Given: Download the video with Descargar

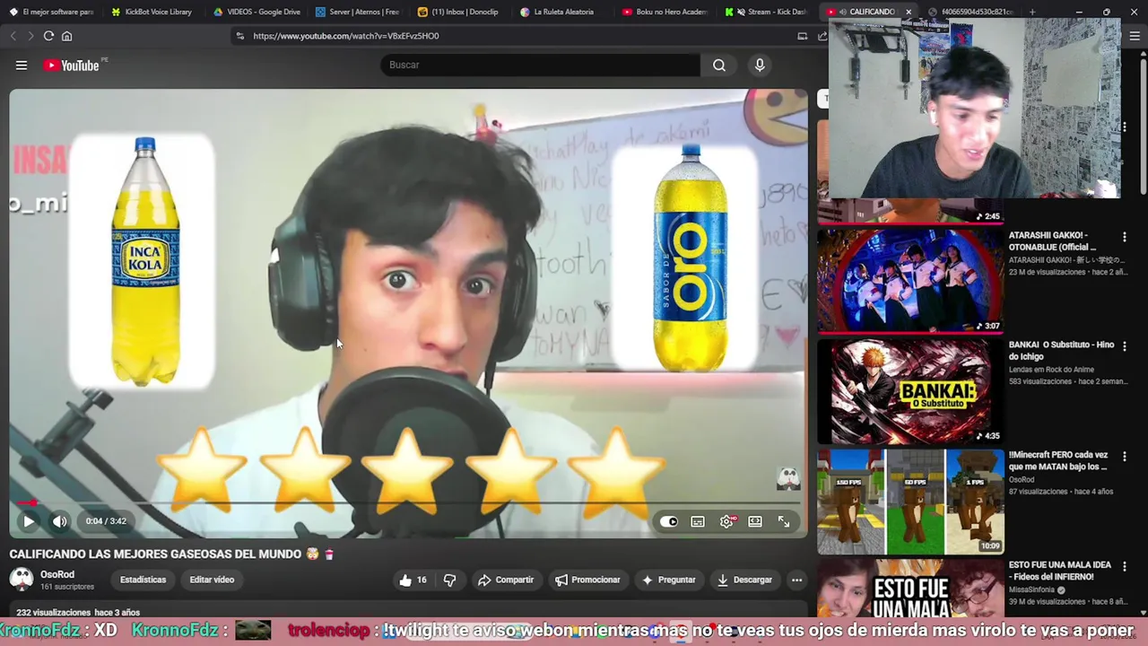Looking at the screenshot, I should tap(744, 580).
